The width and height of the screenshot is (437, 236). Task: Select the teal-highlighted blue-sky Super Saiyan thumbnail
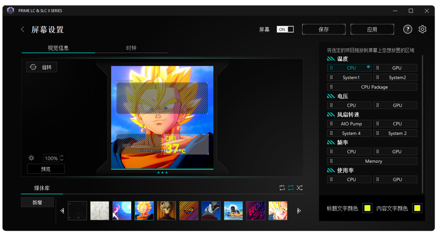coord(144,210)
